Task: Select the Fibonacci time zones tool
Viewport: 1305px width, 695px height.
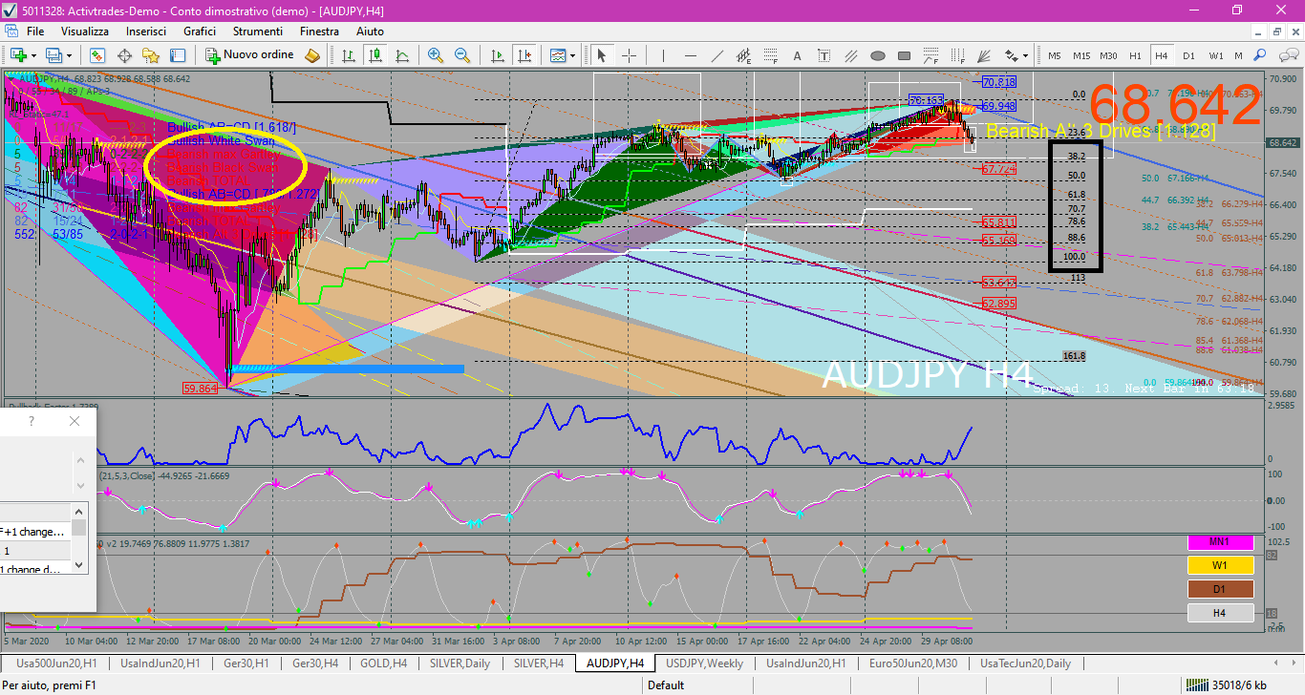Action: (958, 55)
